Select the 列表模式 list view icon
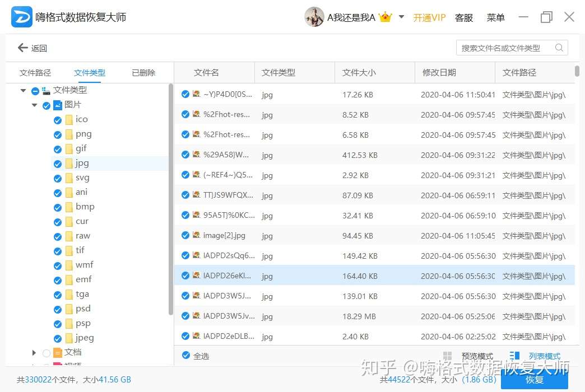Viewport: 585px width, 392px height. click(x=513, y=356)
